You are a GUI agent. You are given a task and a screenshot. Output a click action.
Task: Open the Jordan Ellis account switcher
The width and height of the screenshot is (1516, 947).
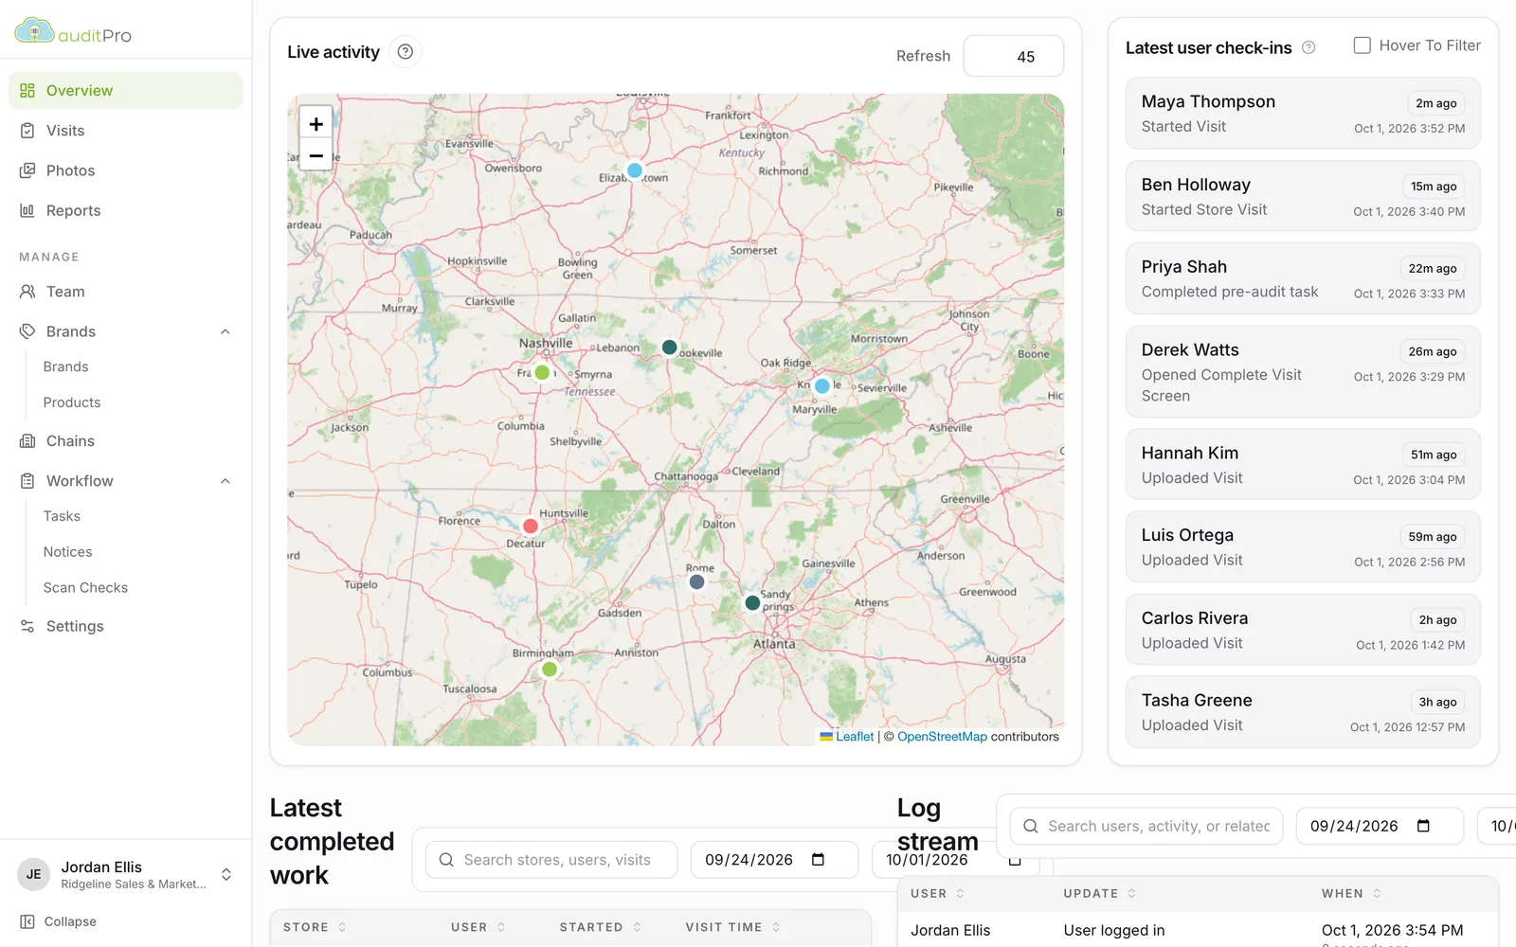click(x=126, y=874)
